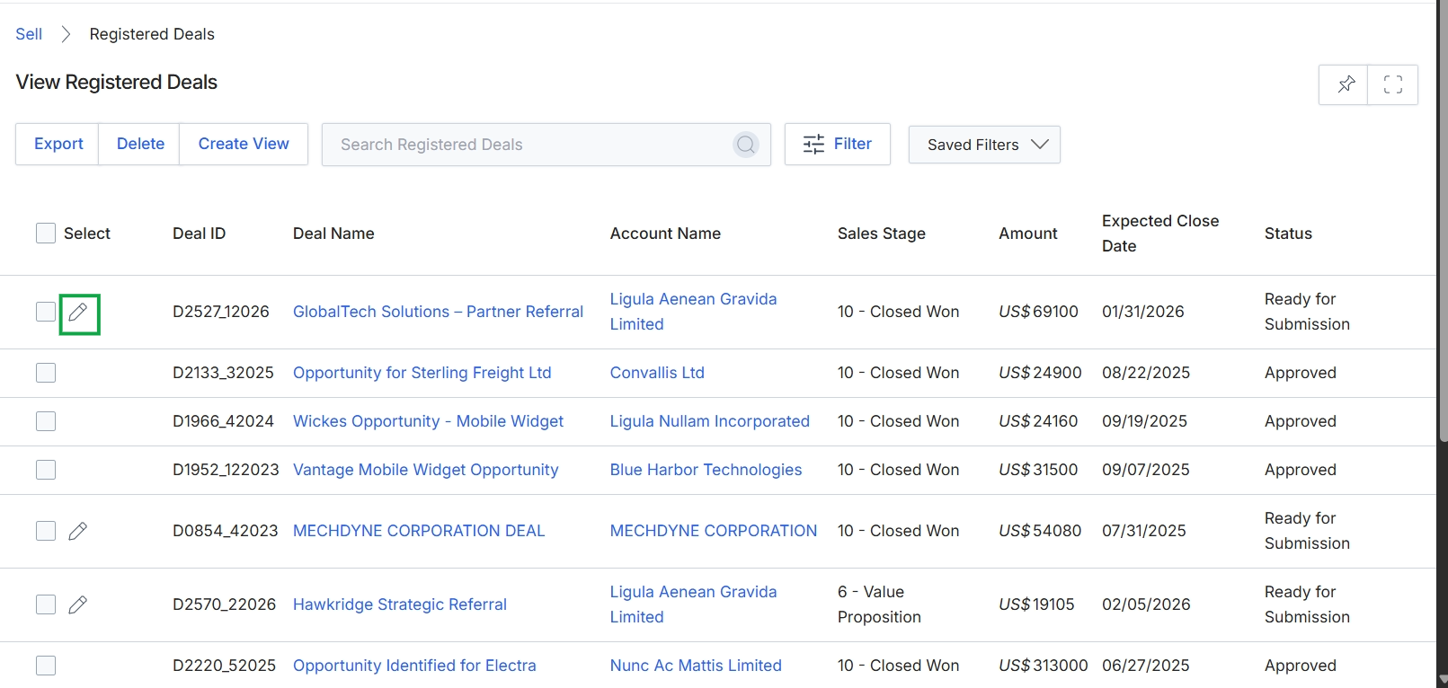Select the 6 - Value Proposition stage cell
Image resolution: width=1448 pixels, height=688 pixels.
coord(879,604)
